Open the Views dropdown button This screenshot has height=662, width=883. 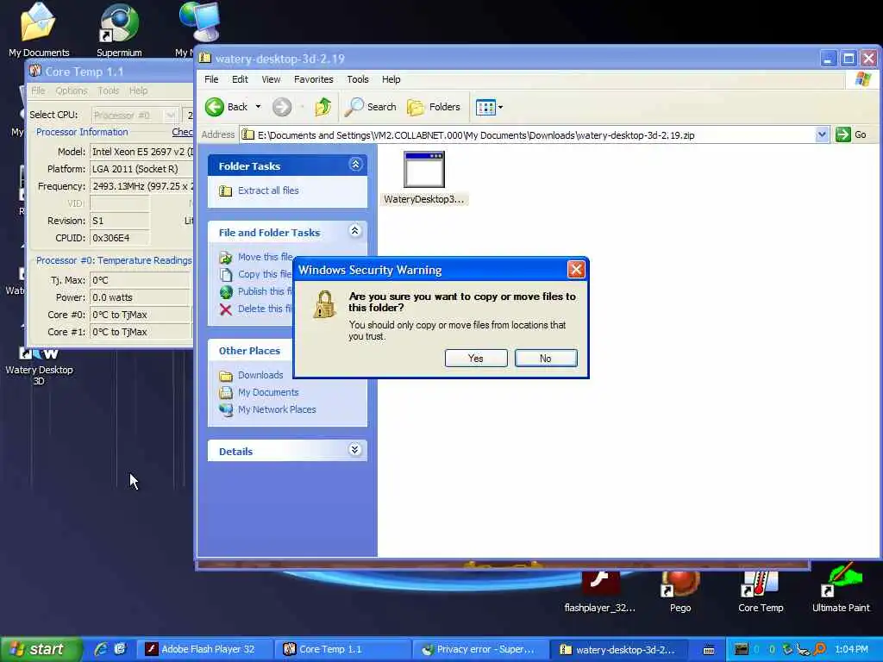[488, 107]
